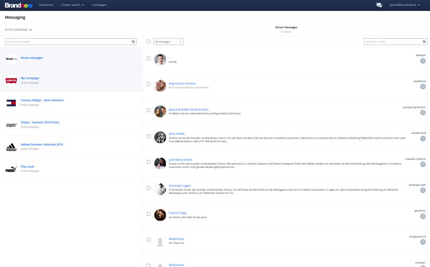The height and width of the screenshot is (267, 430).
Task: Click the Instagram icon under kkempin
Action: click(423, 61)
